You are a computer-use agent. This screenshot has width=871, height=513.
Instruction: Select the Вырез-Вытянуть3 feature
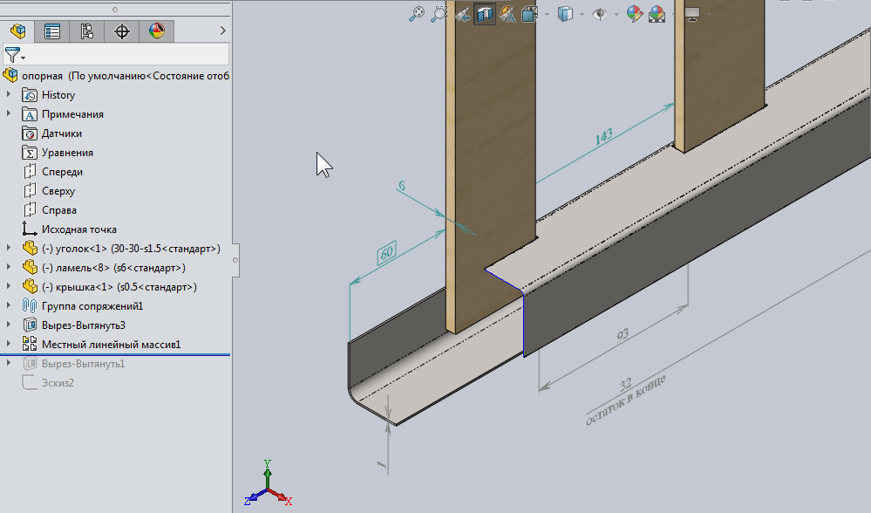coord(84,325)
